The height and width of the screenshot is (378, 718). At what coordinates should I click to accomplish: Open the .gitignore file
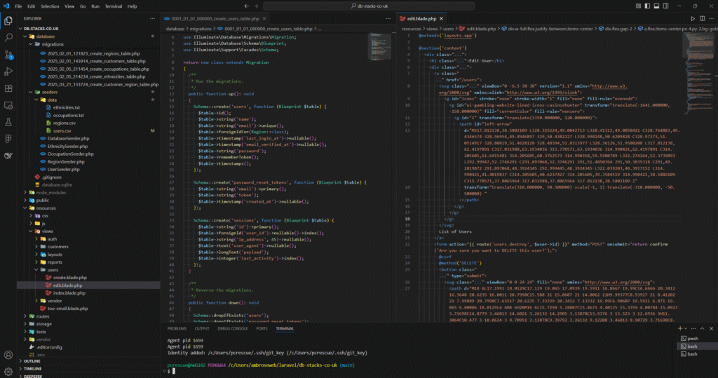click(x=52, y=177)
